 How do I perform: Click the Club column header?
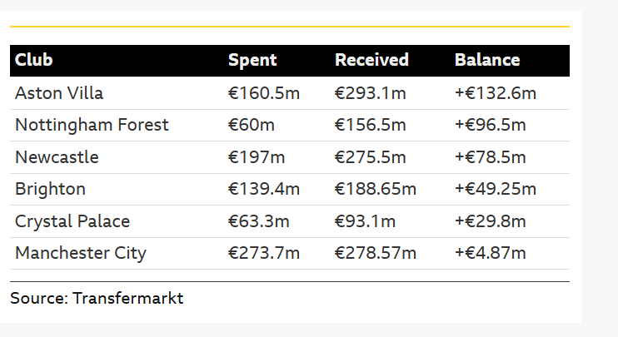33,60
